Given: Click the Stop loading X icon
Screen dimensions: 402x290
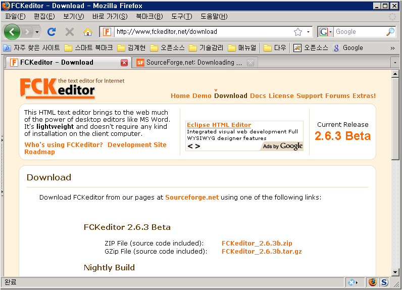Looking at the screenshot, I should pos(70,32).
